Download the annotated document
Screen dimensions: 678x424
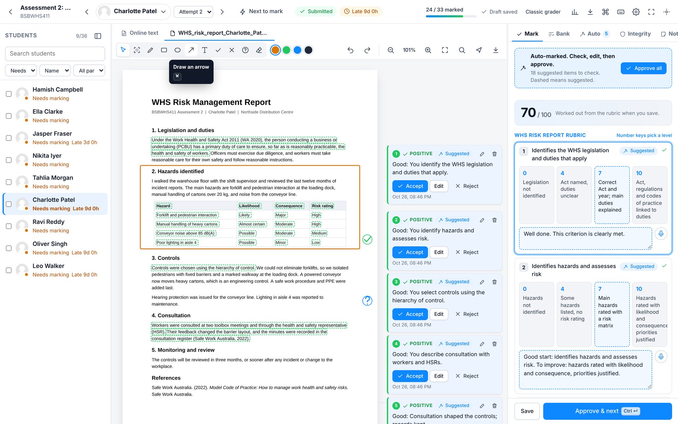(496, 50)
